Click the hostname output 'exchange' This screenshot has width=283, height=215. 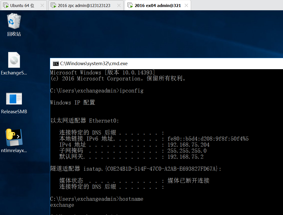(x=62, y=205)
